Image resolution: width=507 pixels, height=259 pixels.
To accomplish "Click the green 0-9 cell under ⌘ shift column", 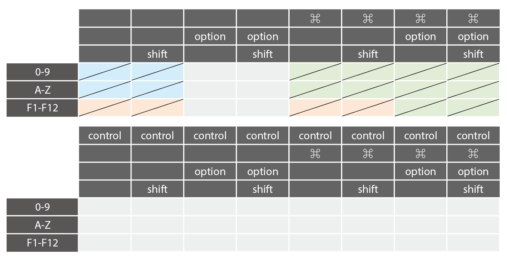I will [368, 72].
